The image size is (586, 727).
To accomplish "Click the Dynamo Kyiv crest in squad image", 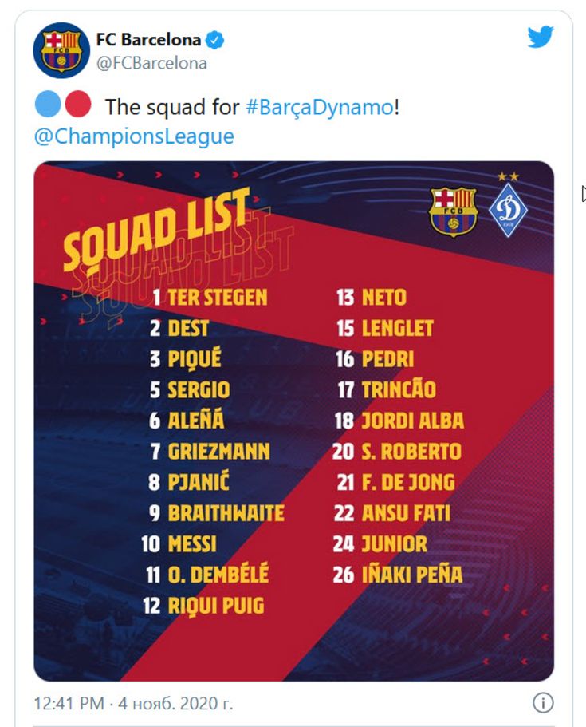I will point(508,205).
